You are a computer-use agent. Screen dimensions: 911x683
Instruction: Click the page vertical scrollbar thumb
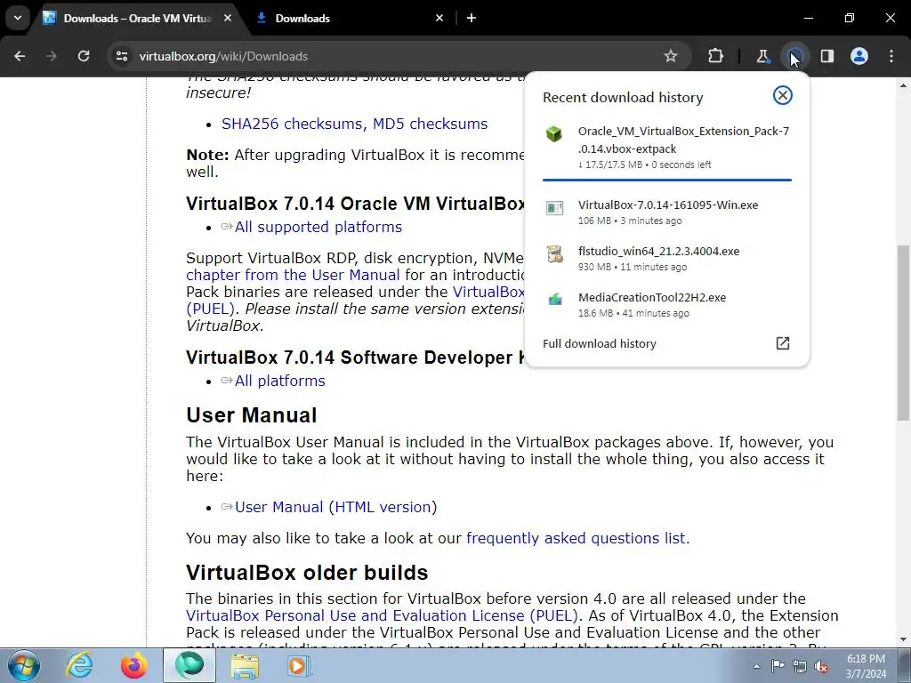[x=903, y=333]
